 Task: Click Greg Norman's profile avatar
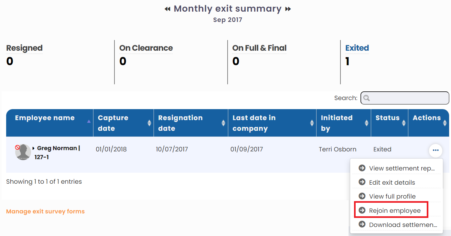(x=23, y=152)
